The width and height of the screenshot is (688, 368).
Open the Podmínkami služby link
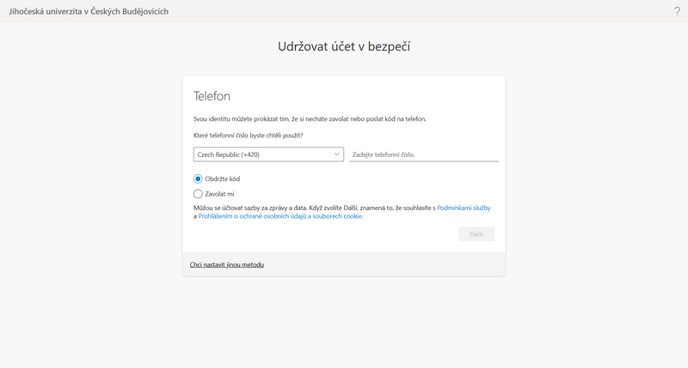464,208
